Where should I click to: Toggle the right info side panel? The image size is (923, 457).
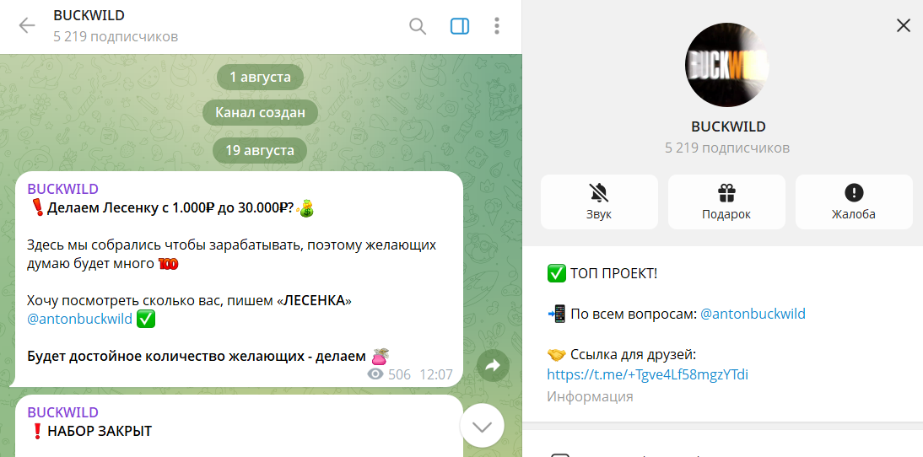(460, 26)
